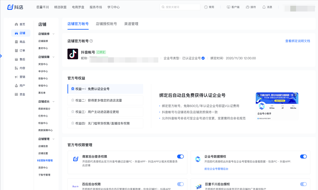
Task: Select 商品 icon in left sidebar
Action: pyautogui.click(x=17, y=42)
